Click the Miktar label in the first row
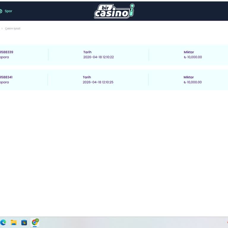 pos(189,52)
